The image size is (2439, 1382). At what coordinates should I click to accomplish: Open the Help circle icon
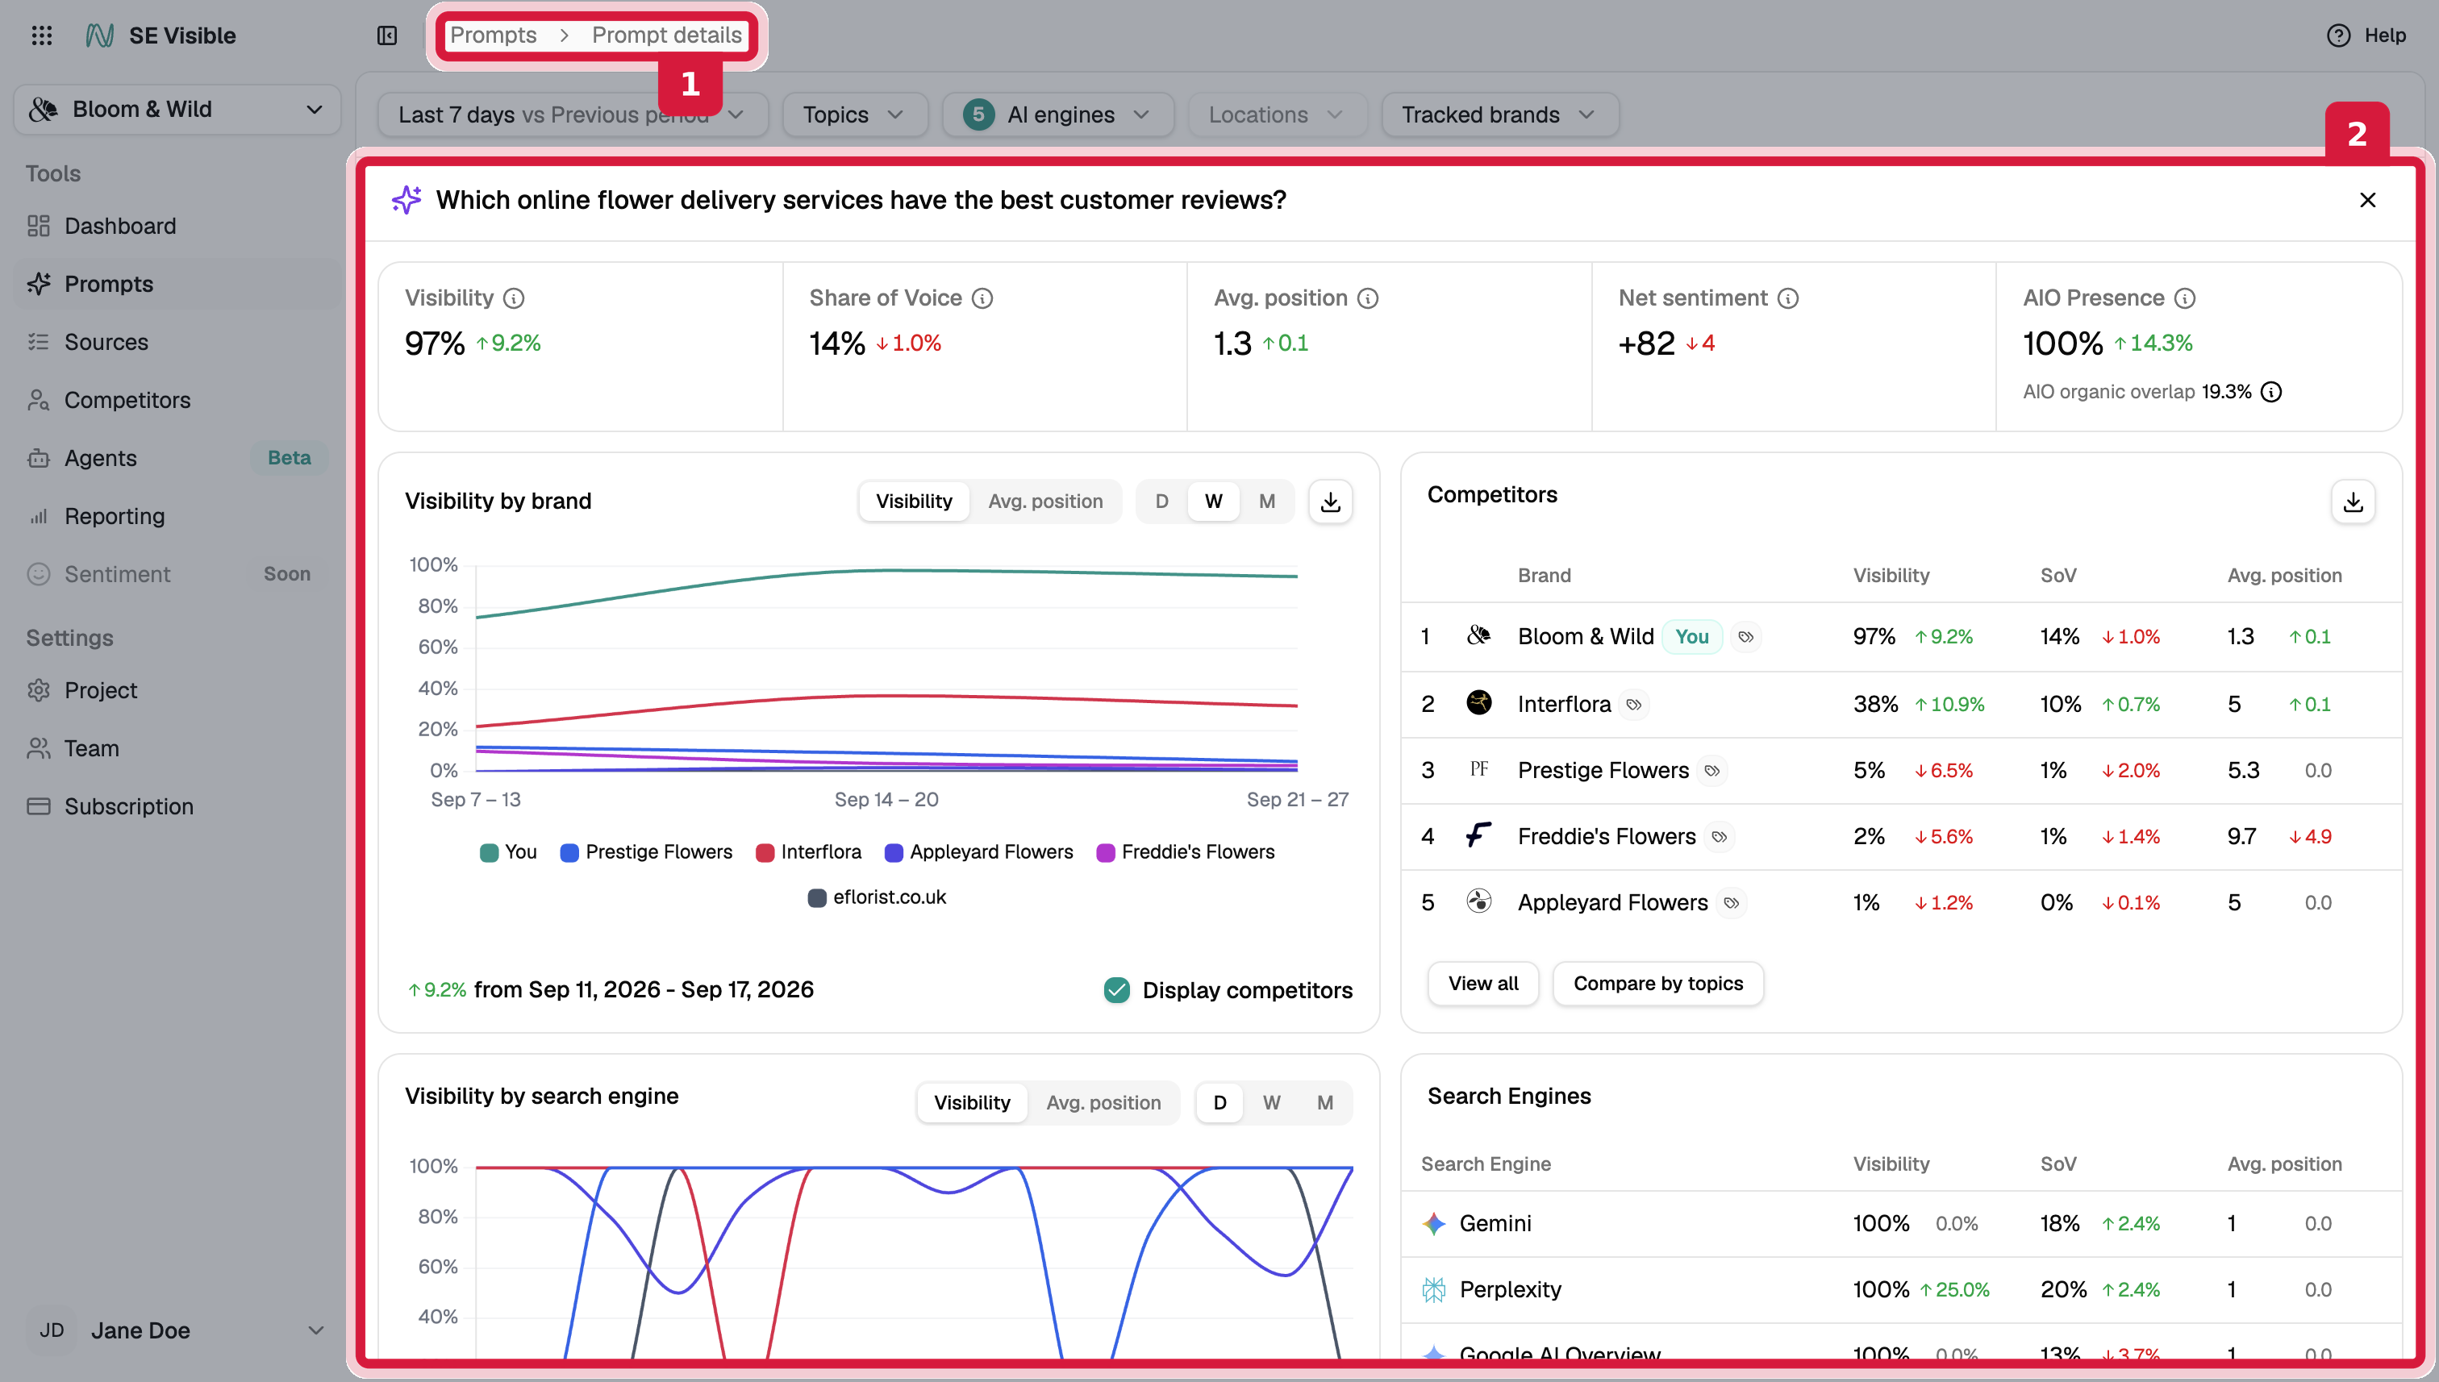pyautogui.click(x=2337, y=35)
